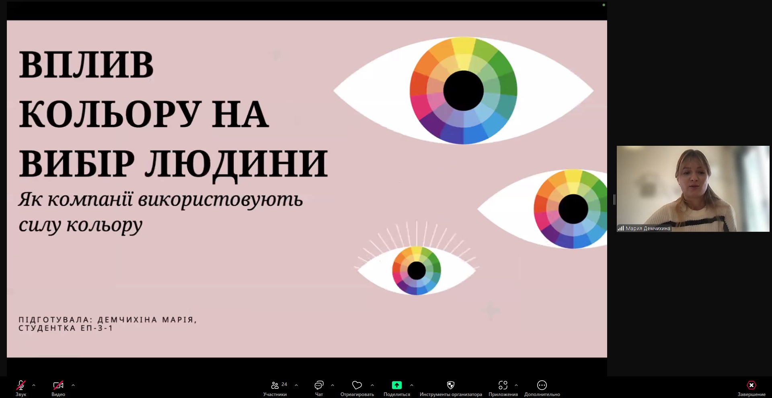Open the Приложения apps icon
Screen dimensions: 772x398
[503, 386]
